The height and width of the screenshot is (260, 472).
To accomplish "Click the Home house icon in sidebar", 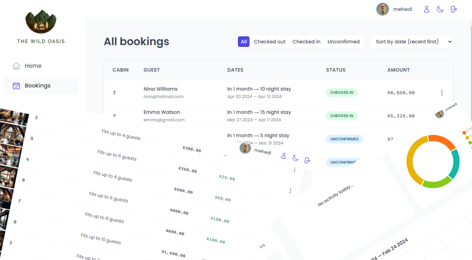I will (x=16, y=66).
